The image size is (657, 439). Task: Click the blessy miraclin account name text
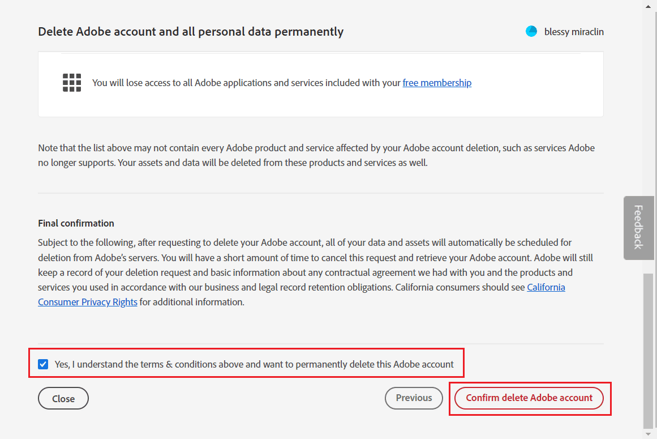point(574,32)
